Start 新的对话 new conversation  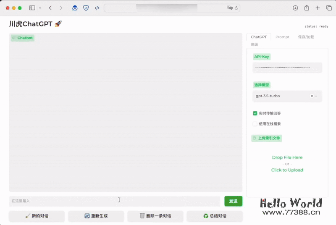click(37, 216)
